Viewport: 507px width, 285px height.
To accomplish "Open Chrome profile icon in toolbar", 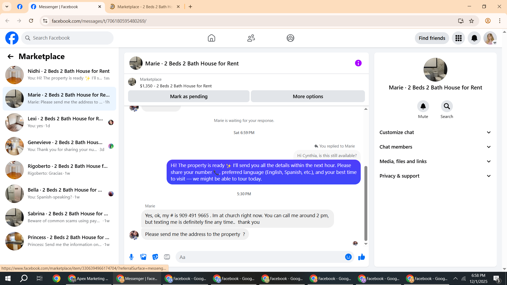I will (488, 21).
